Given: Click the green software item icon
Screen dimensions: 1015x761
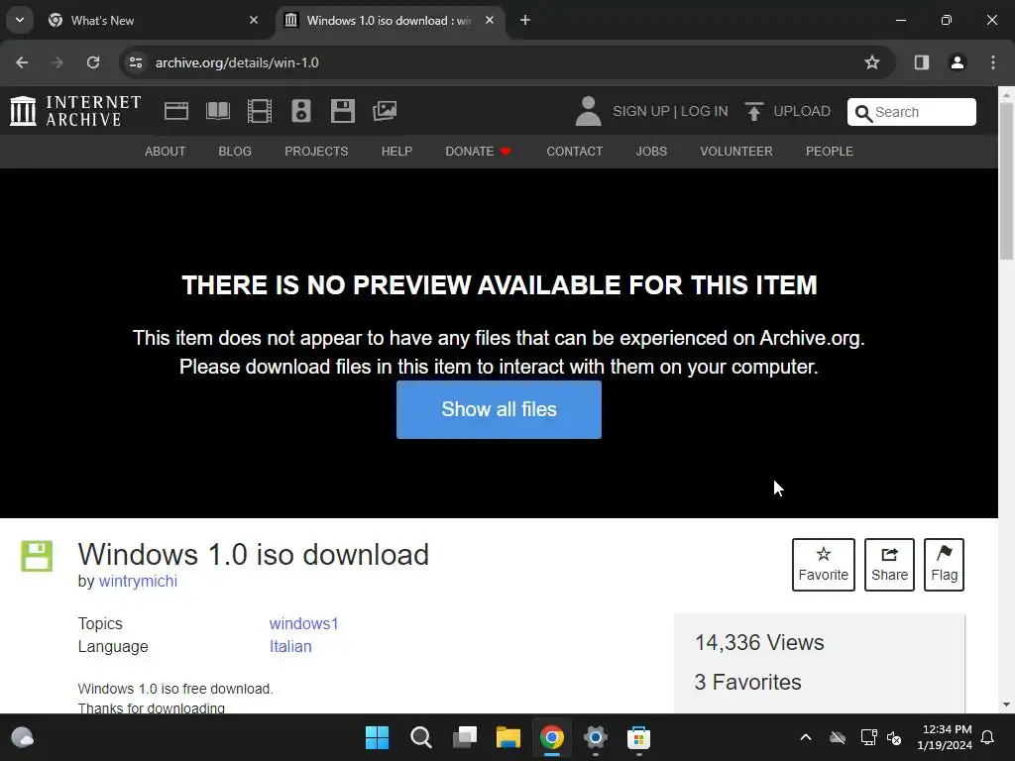Looking at the screenshot, I should [x=37, y=556].
